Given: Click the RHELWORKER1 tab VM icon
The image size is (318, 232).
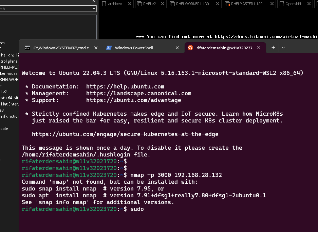Looking at the screenshot, I should tap(172, 4).
